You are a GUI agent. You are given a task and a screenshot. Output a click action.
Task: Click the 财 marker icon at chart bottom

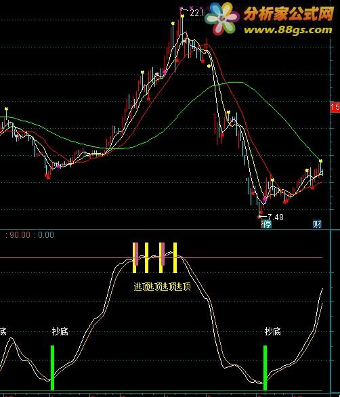click(317, 224)
